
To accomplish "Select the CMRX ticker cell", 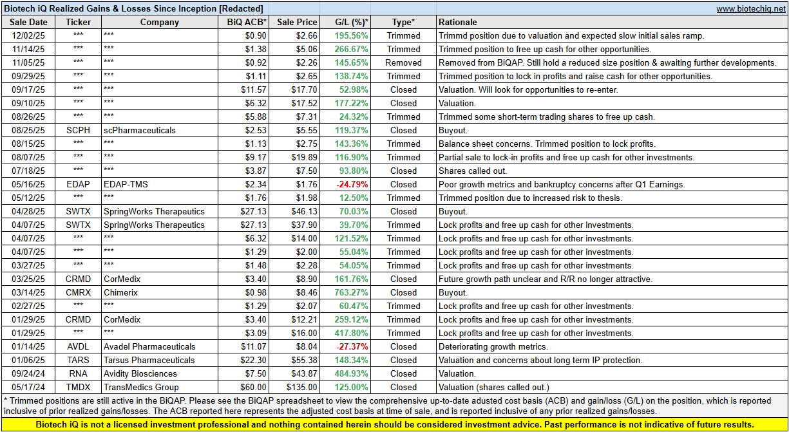I will point(78,292).
